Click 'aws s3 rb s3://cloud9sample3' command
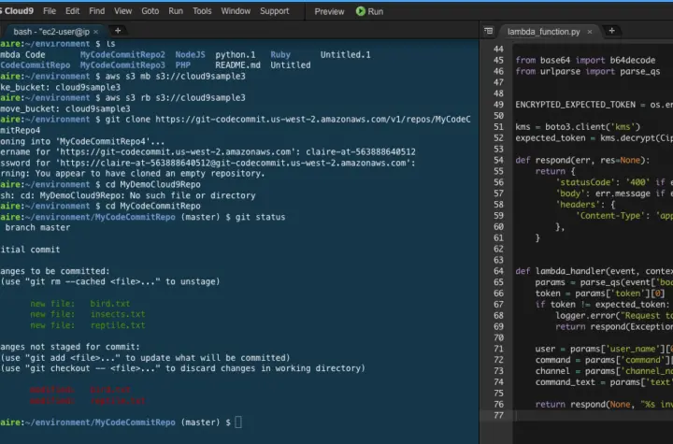 [x=175, y=98]
